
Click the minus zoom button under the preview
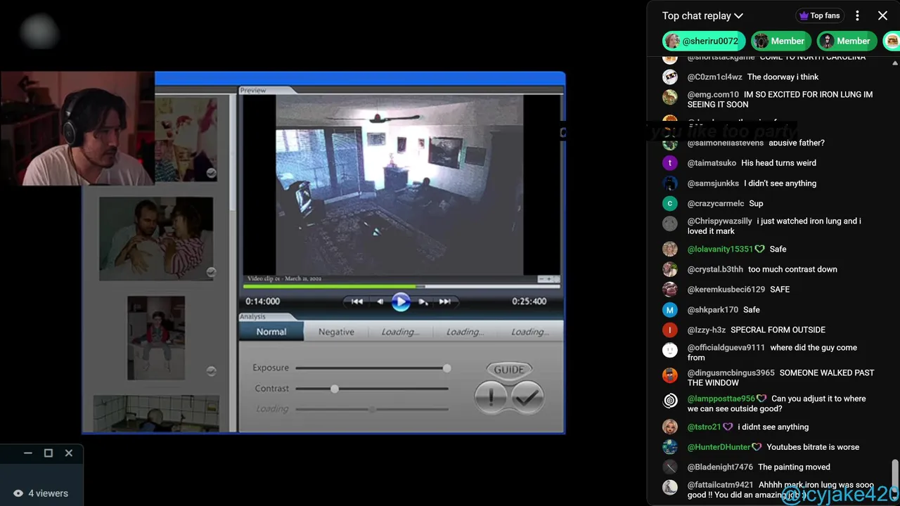542,279
